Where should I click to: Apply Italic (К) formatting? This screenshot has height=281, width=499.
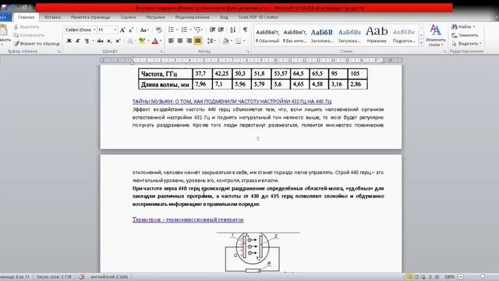pyautogui.click(x=78, y=41)
